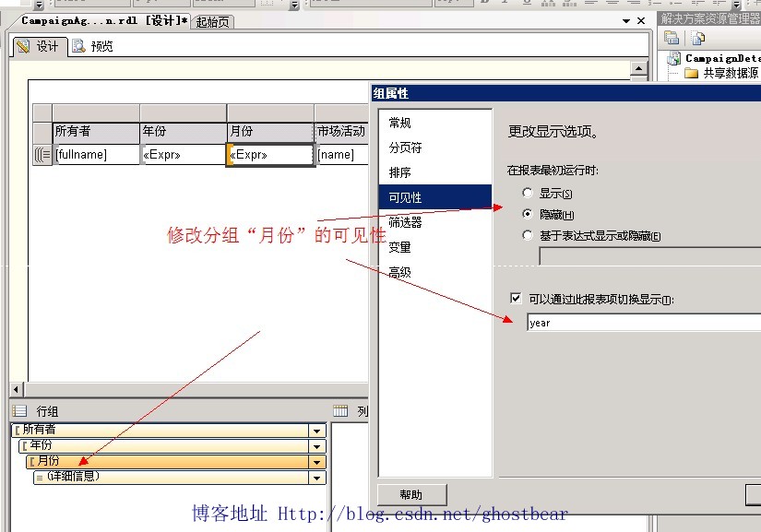Select 排序 page in group properties
Image resolution: width=761 pixels, height=532 pixels.
399,172
